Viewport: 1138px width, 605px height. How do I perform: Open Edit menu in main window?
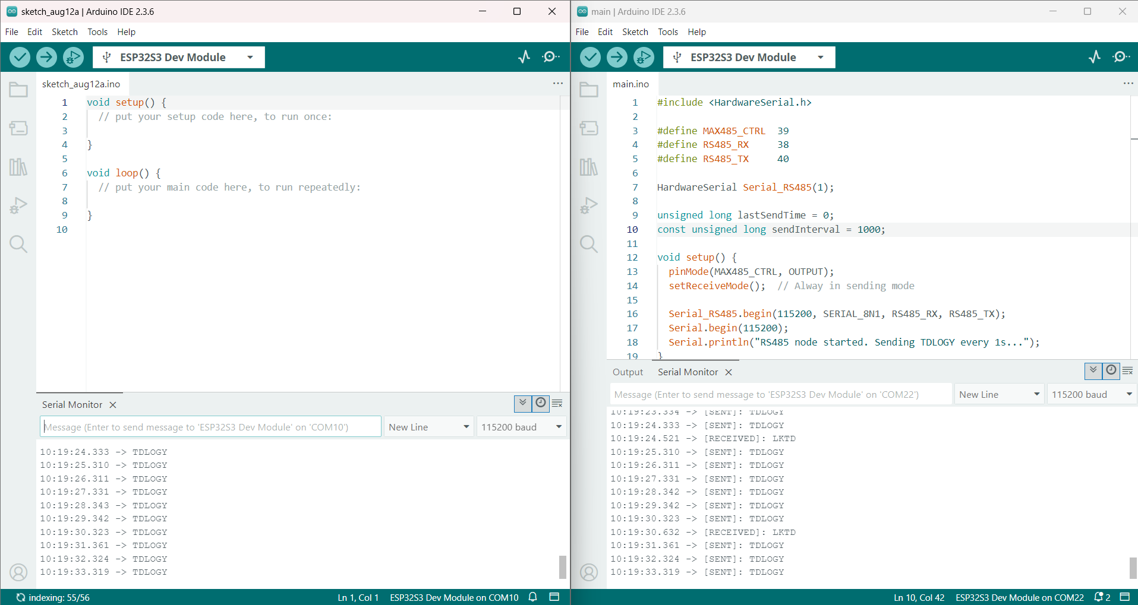click(605, 32)
